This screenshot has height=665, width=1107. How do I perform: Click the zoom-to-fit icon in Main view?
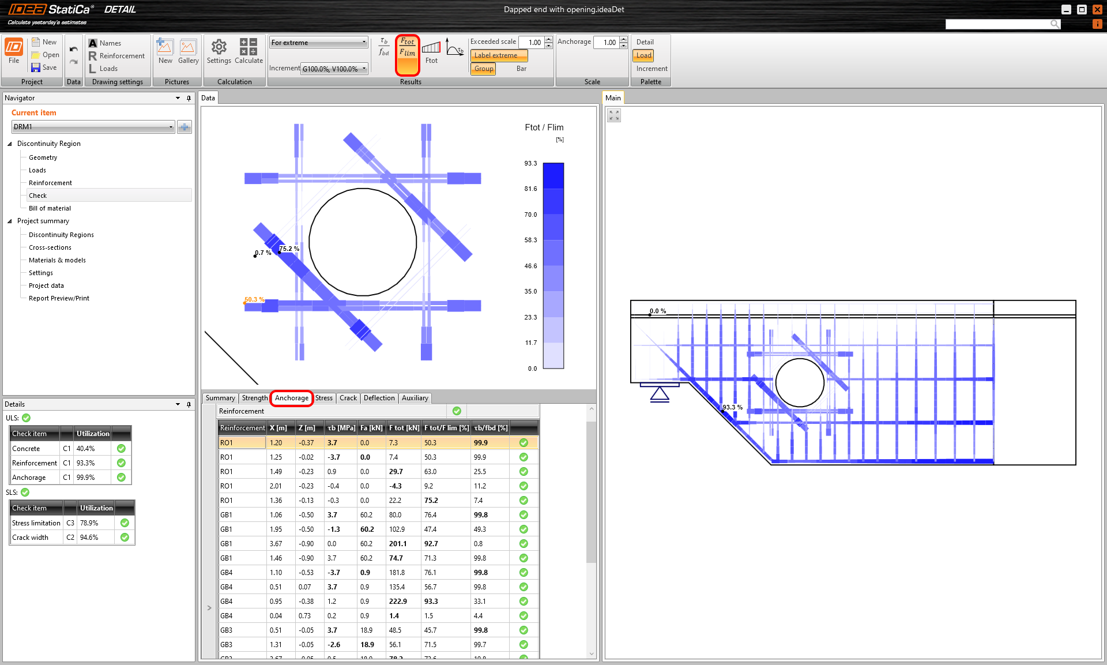coord(614,115)
